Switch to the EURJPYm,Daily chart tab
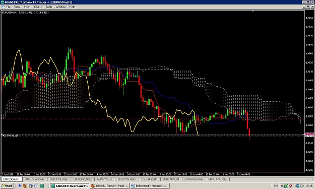 127,179
